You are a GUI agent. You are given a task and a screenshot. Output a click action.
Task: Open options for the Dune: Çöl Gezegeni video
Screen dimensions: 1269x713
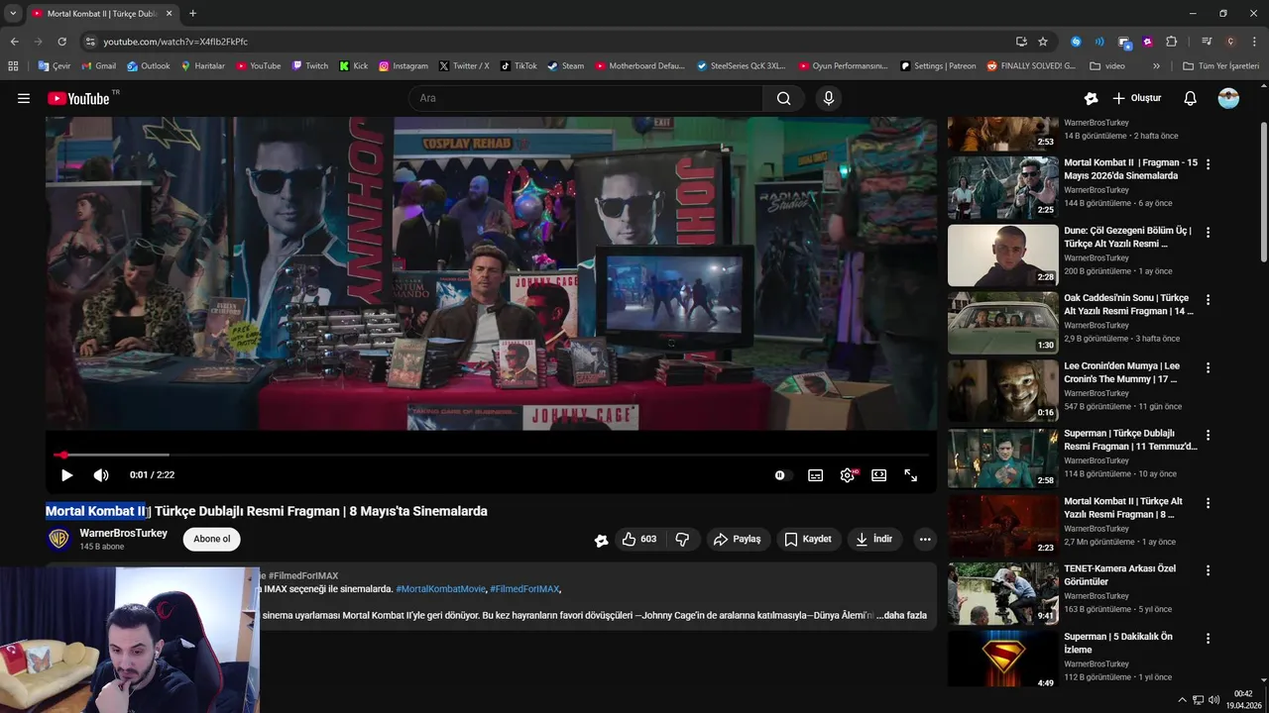1208,232
